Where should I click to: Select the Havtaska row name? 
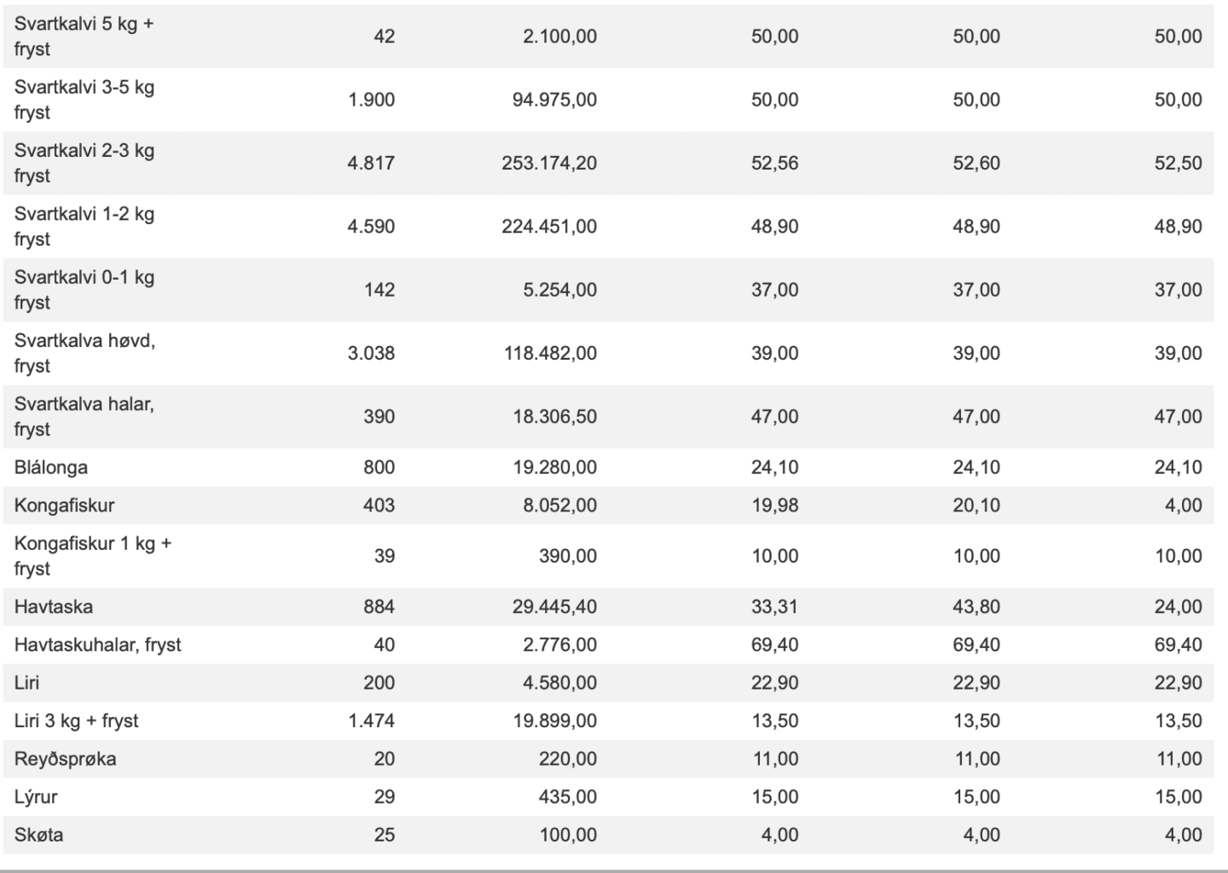point(54,607)
